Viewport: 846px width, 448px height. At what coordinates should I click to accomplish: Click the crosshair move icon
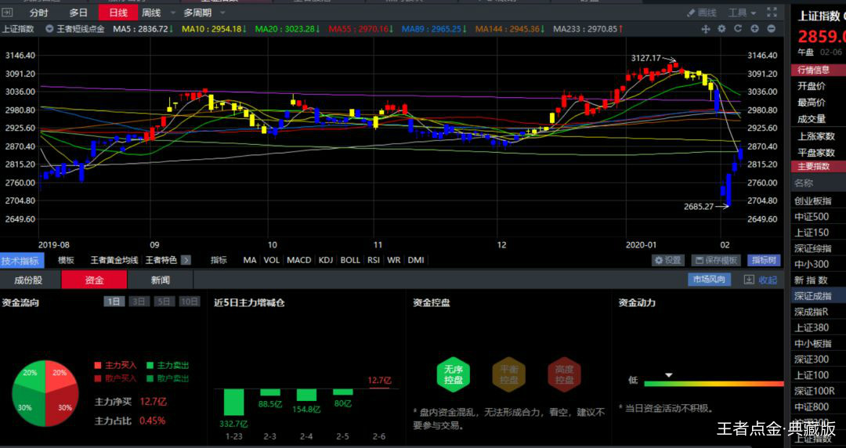(705, 29)
